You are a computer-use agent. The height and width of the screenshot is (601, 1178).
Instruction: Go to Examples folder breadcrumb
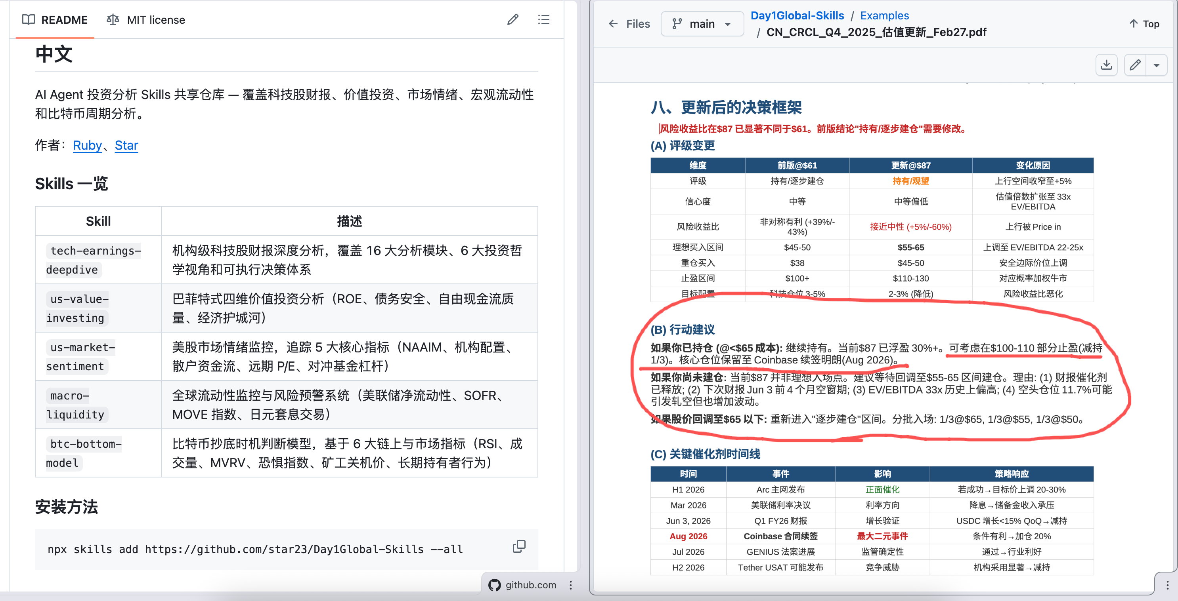click(x=884, y=15)
